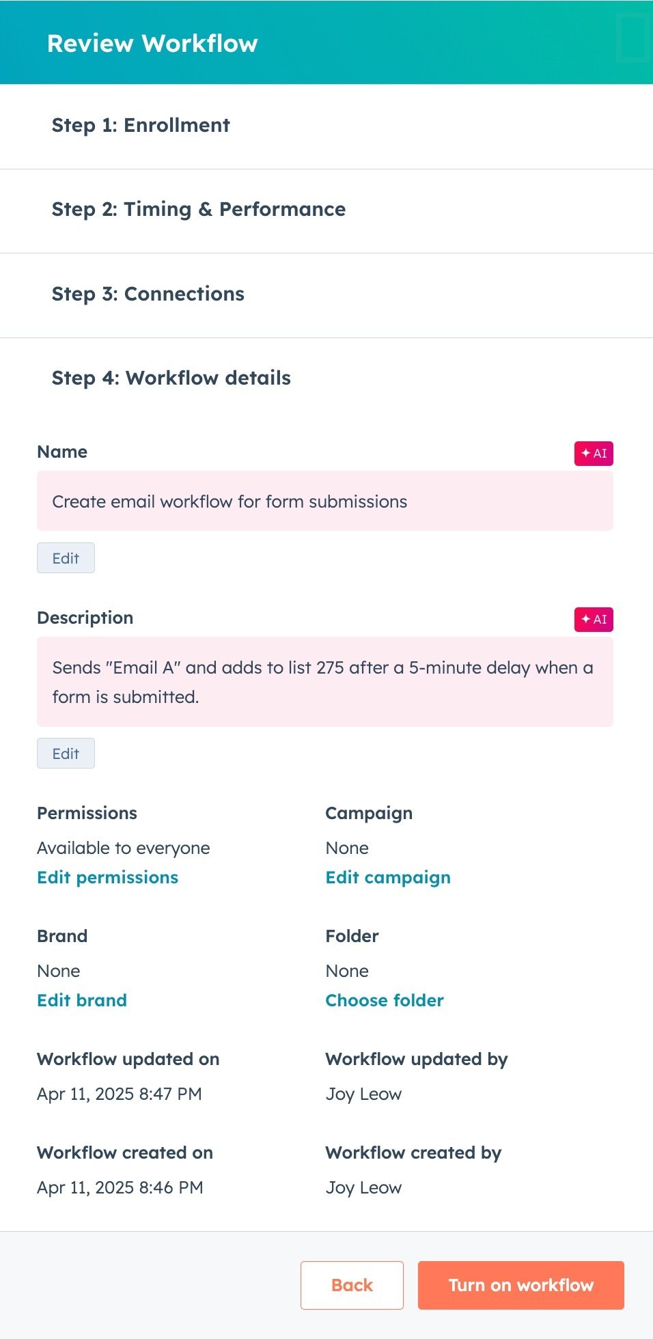The height and width of the screenshot is (1339, 653).
Task: Open Choose folder
Action: pyautogui.click(x=384, y=1000)
